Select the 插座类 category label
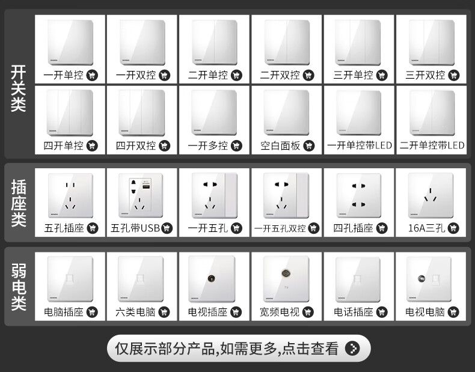475x372 pixels. (x=19, y=203)
